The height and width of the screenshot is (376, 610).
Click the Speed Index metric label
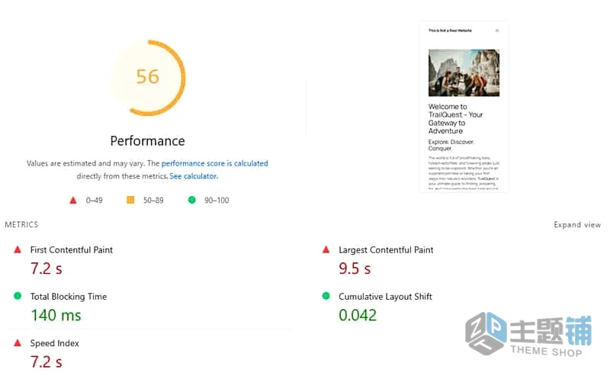tap(54, 343)
